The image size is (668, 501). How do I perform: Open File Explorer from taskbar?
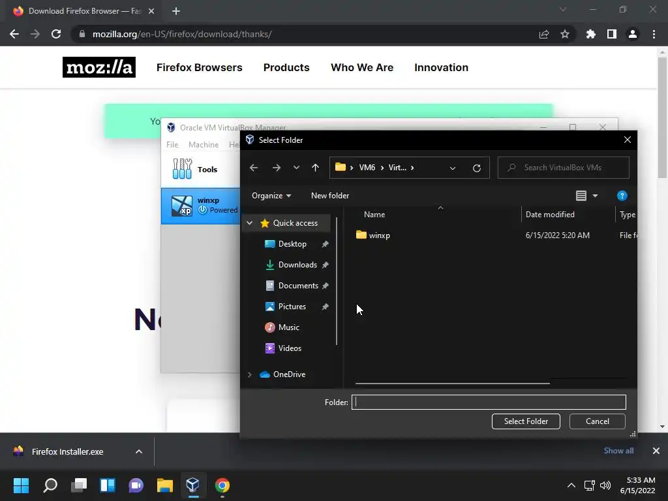165,485
